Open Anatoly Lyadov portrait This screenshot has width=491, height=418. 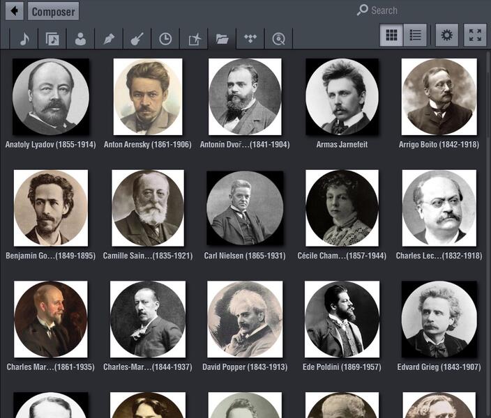(x=51, y=97)
